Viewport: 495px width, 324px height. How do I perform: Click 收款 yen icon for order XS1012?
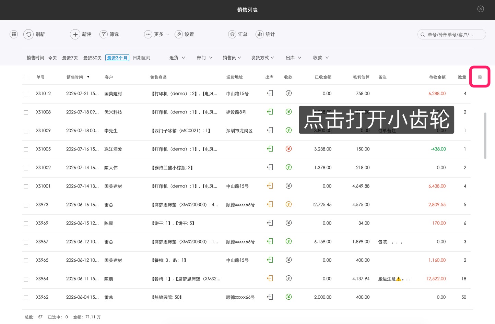pos(288,93)
